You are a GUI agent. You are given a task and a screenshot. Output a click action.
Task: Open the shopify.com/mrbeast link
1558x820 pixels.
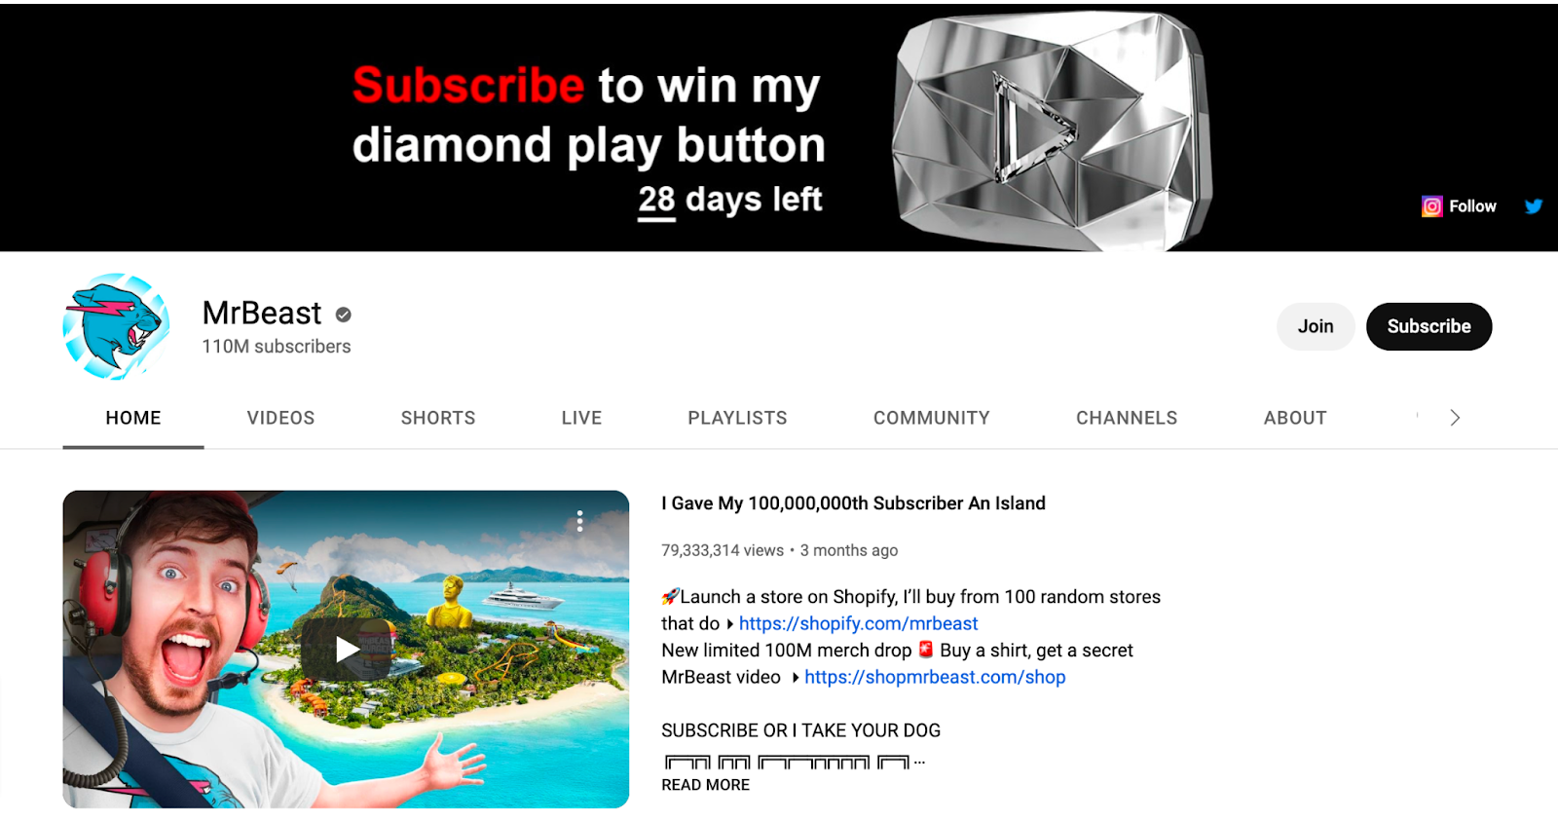coord(858,623)
